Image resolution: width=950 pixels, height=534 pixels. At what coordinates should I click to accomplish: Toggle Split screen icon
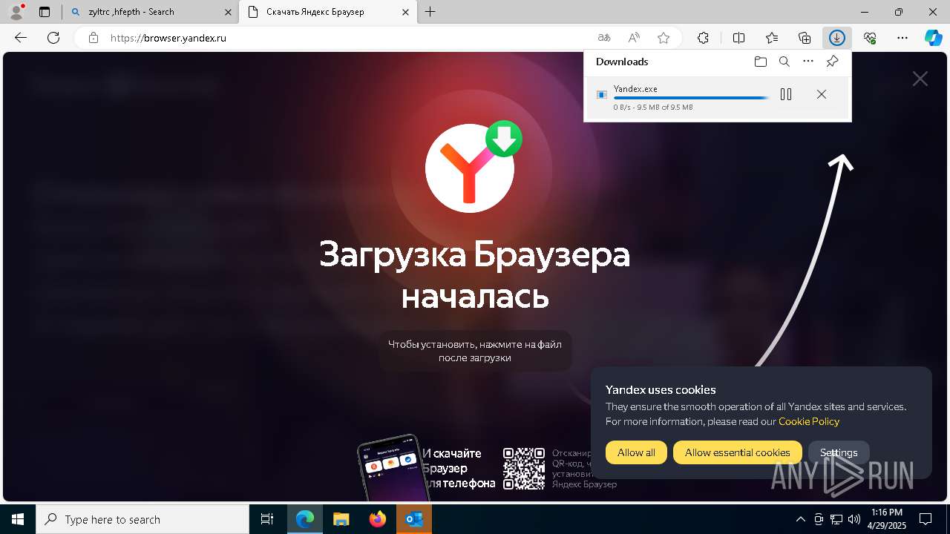(739, 38)
